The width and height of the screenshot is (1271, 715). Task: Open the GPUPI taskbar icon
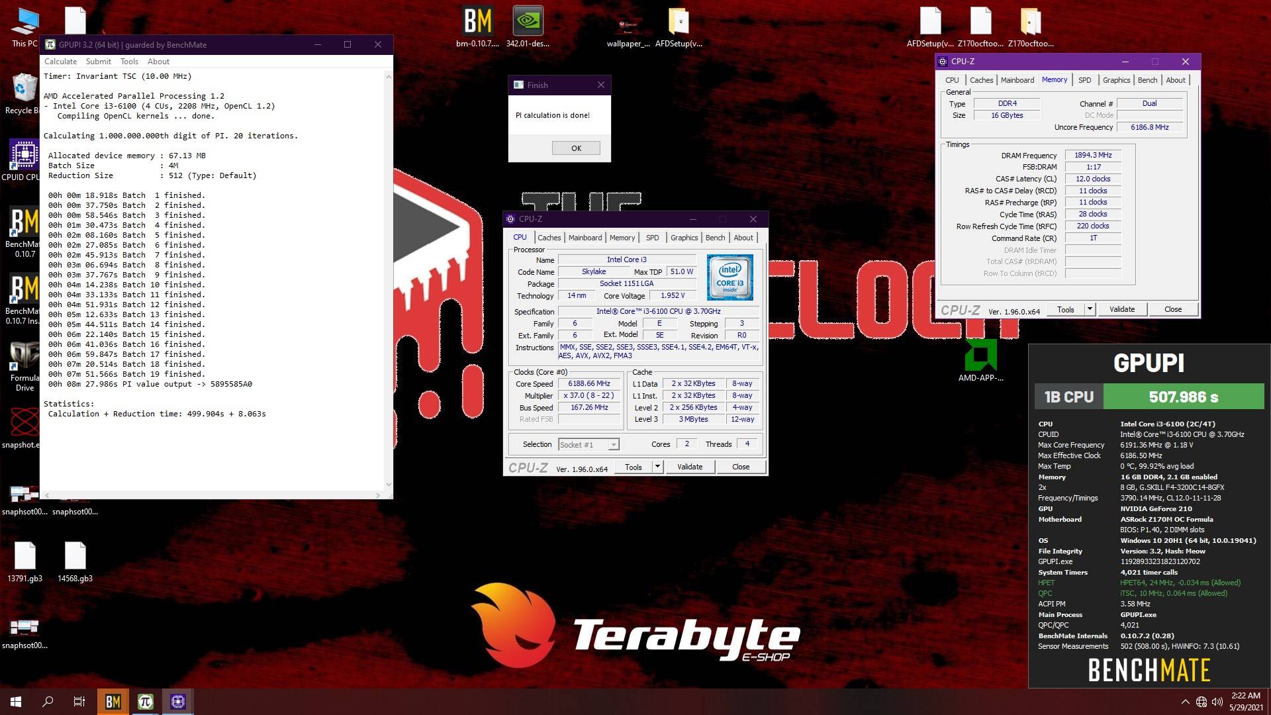[x=146, y=702]
